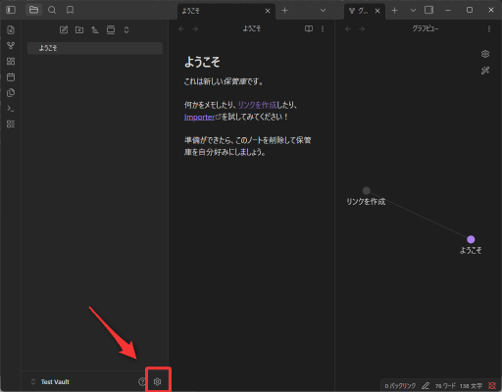Viewport: 502px width, 392px height.
Task: Create a new note from explorer toolbar
Action: point(64,30)
